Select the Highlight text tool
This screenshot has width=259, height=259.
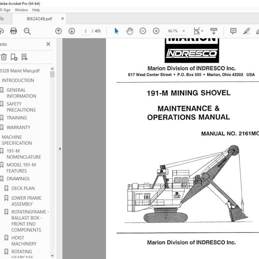click(247, 31)
